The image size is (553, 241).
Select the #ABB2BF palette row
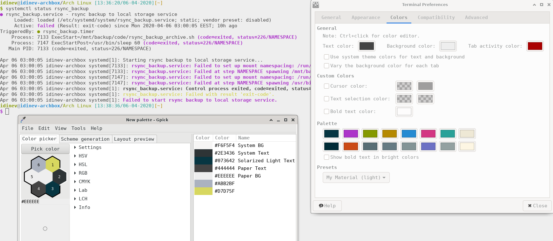[245, 184]
